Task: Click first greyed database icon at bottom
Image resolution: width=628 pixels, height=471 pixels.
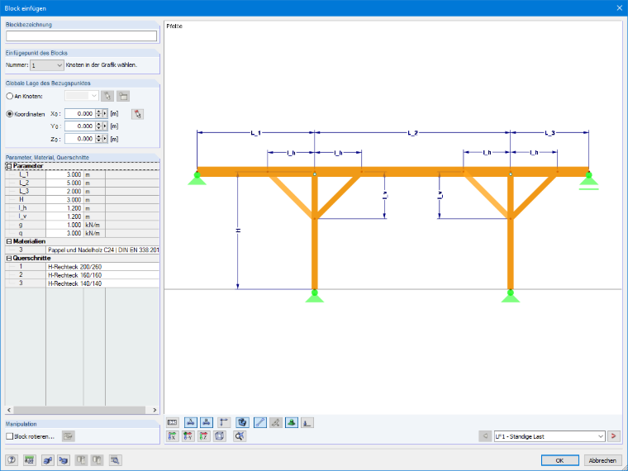Action: pos(81,460)
